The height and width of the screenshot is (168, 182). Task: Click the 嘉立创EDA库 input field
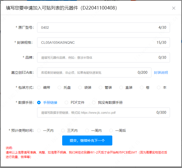click(x=88, y=72)
